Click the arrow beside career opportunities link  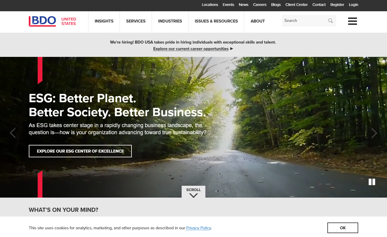(x=232, y=49)
